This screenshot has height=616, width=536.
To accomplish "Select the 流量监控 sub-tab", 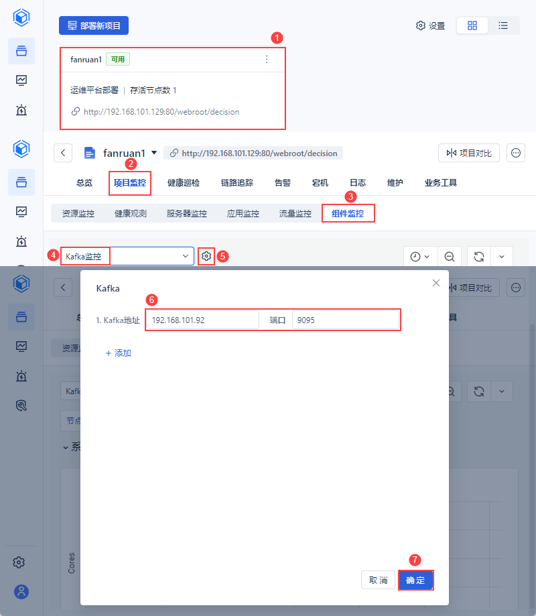I will click(x=295, y=213).
